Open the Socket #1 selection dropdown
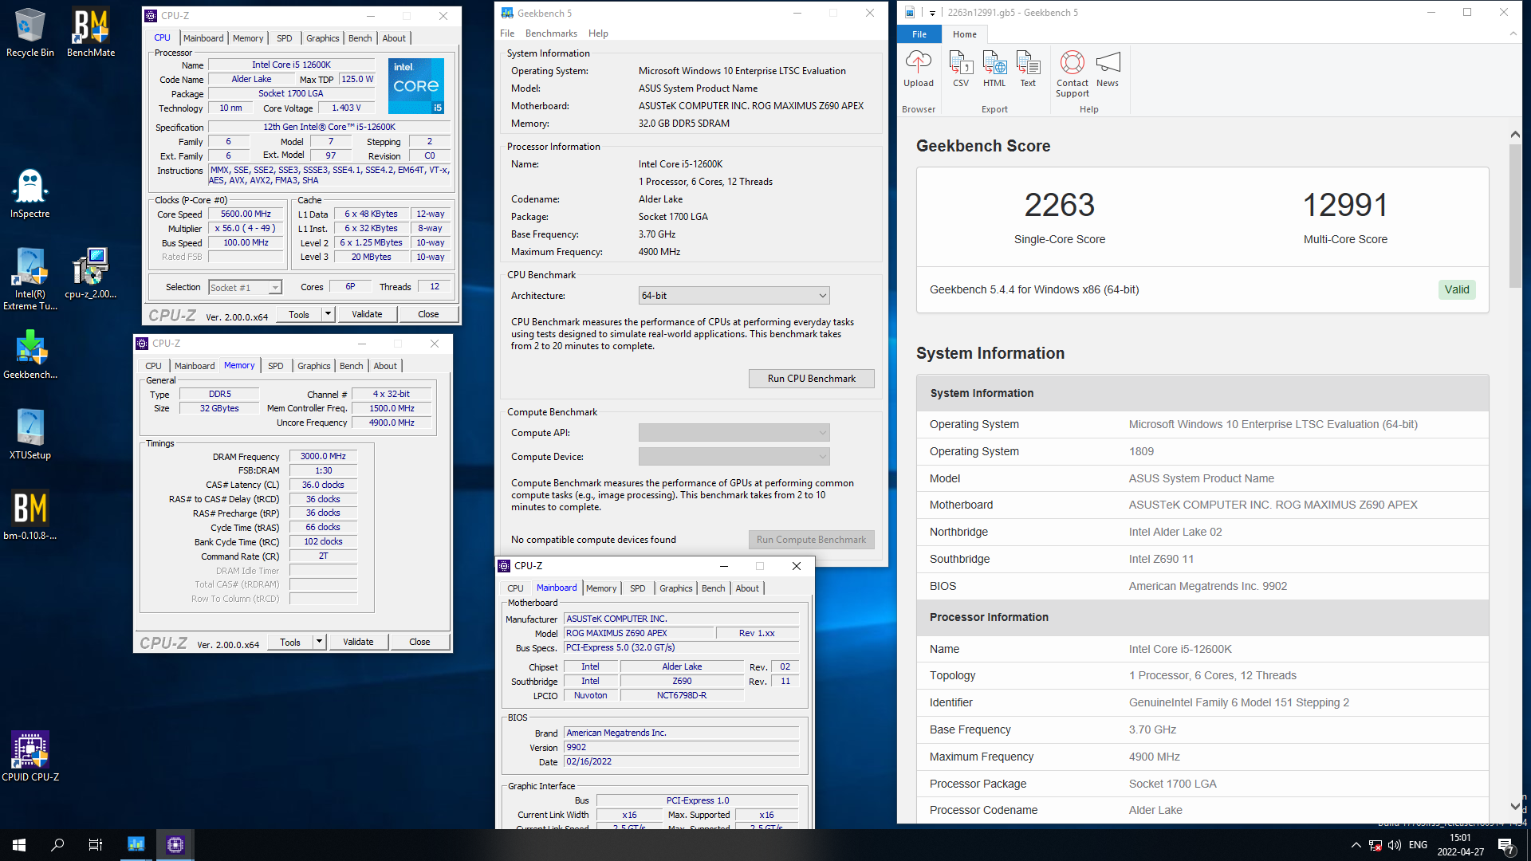Screen dimensions: 1531x861 246,288
